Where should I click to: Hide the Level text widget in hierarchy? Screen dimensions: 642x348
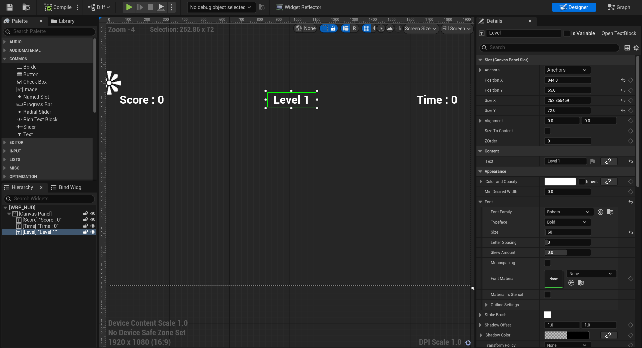click(x=93, y=232)
